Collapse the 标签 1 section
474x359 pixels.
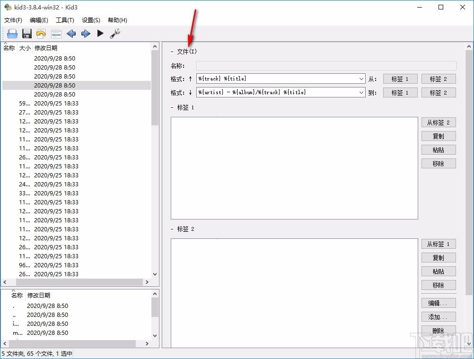coord(172,107)
